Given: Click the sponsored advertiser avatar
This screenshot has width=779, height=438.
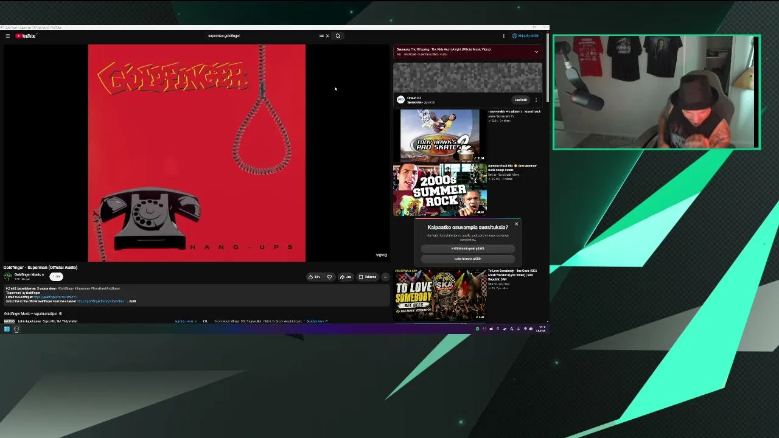Looking at the screenshot, I should [400, 100].
